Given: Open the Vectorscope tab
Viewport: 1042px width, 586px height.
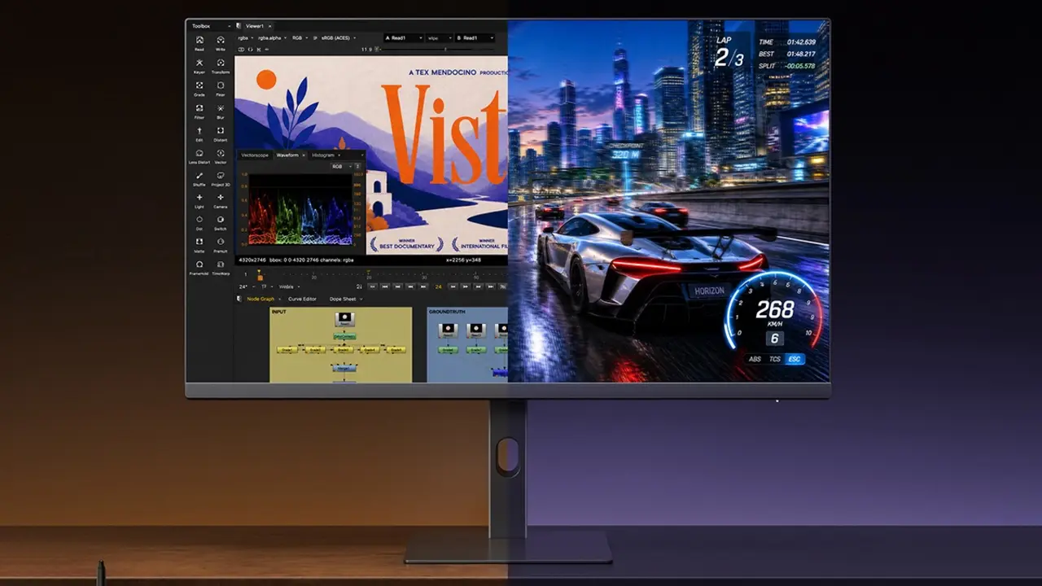Looking at the screenshot, I should tap(255, 155).
